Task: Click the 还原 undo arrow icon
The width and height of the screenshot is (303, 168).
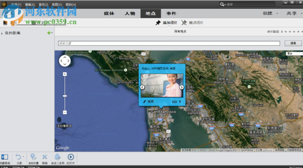Action: tap(18, 157)
